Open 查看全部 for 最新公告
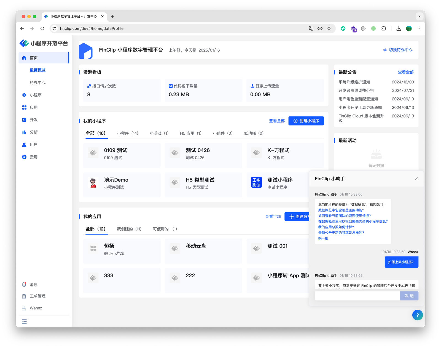 [x=406, y=72]
